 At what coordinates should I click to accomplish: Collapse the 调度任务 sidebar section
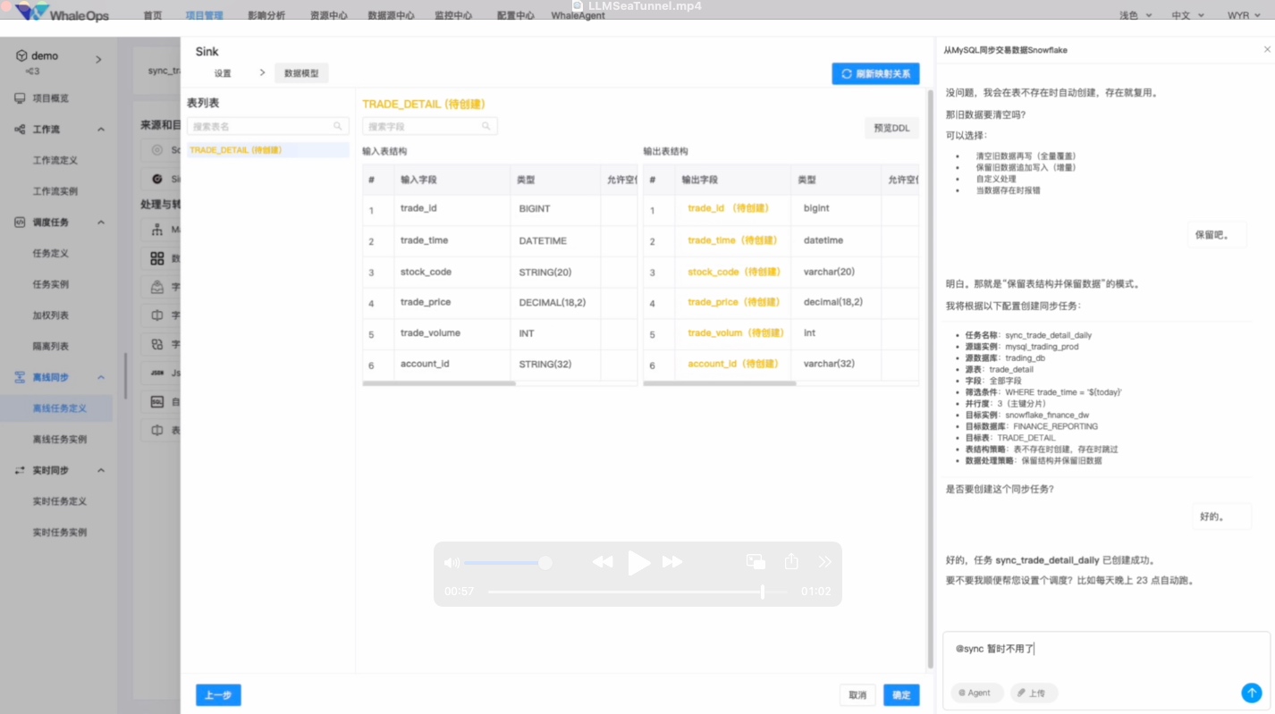(101, 223)
